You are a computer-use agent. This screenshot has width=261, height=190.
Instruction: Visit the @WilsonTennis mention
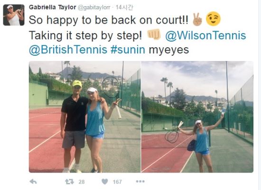point(205,35)
